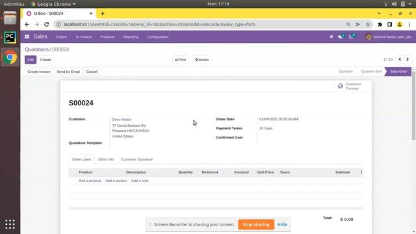This screenshot has width=416, height=234.
Task: Click Stop sharing button
Action: click(x=256, y=224)
